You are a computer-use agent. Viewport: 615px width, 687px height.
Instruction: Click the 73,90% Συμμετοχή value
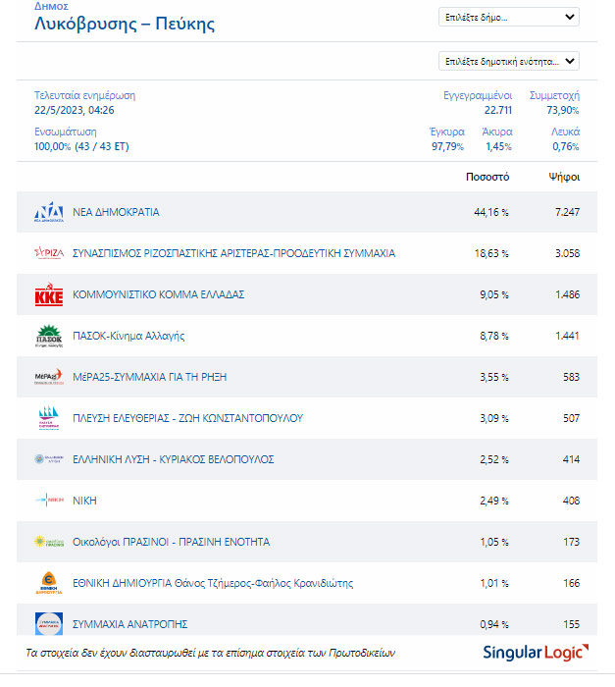(x=562, y=110)
